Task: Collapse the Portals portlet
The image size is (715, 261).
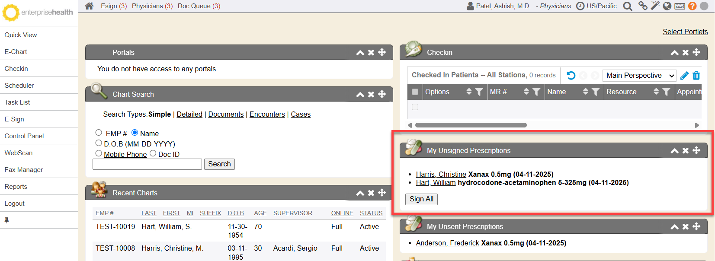Action: (x=360, y=53)
